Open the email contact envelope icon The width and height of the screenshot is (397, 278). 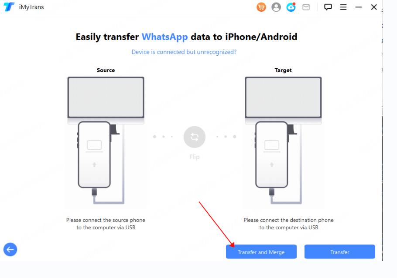(x=305, y=7)
